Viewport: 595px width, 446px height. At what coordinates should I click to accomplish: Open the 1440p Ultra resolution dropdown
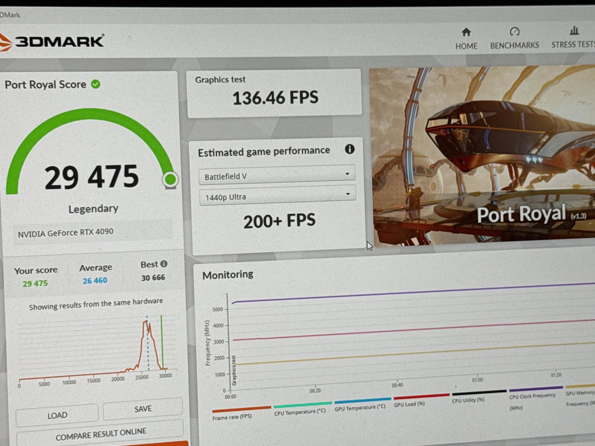pyautogui.click(x=277, y=196)
